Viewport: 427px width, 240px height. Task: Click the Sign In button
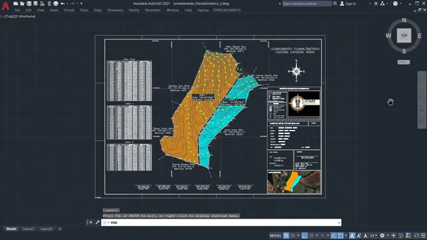click(348, 3)
